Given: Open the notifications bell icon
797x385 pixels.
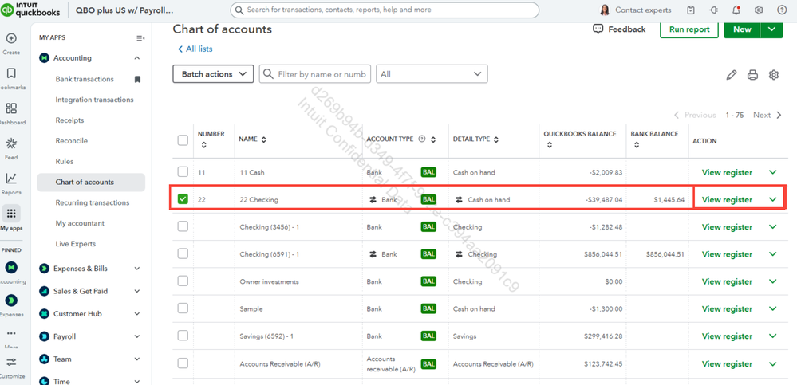Looking at the screenshot, I should pyautogui.click(x=736, y=10).
